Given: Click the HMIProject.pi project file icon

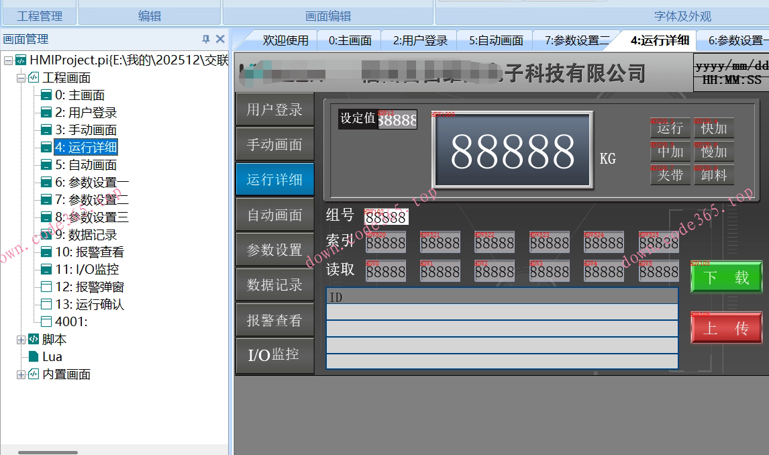Looking at the screenshot, I should [x=21, y=60].
